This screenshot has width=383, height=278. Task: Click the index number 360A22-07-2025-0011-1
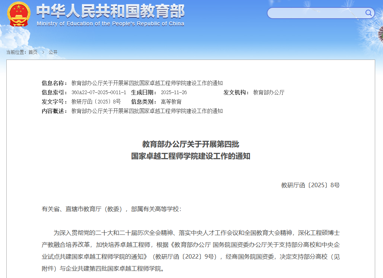(99, 92)
